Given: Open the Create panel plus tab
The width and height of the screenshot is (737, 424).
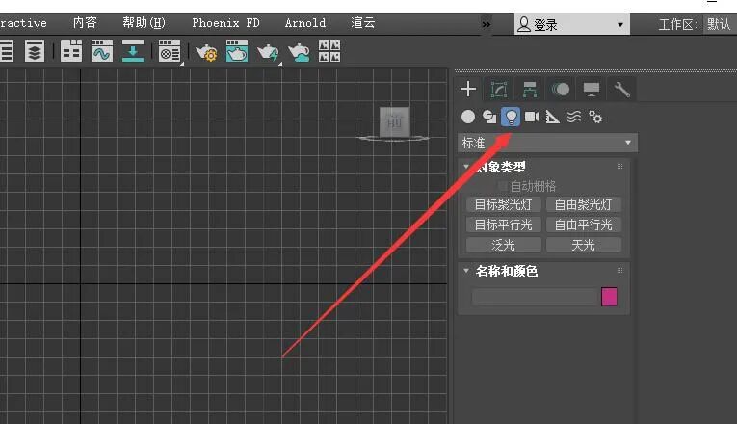Looking at the screenshot, I should pyautogui.click(x=468, y=89).
